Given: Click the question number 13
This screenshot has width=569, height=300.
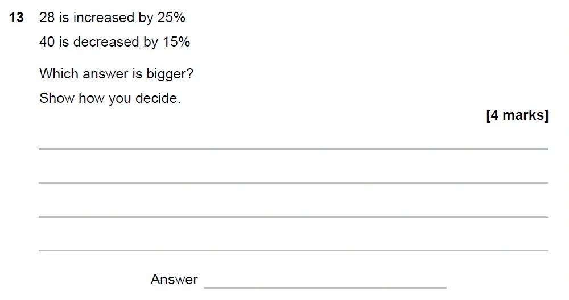Looking at the screenshot, I should pos(17,18).
